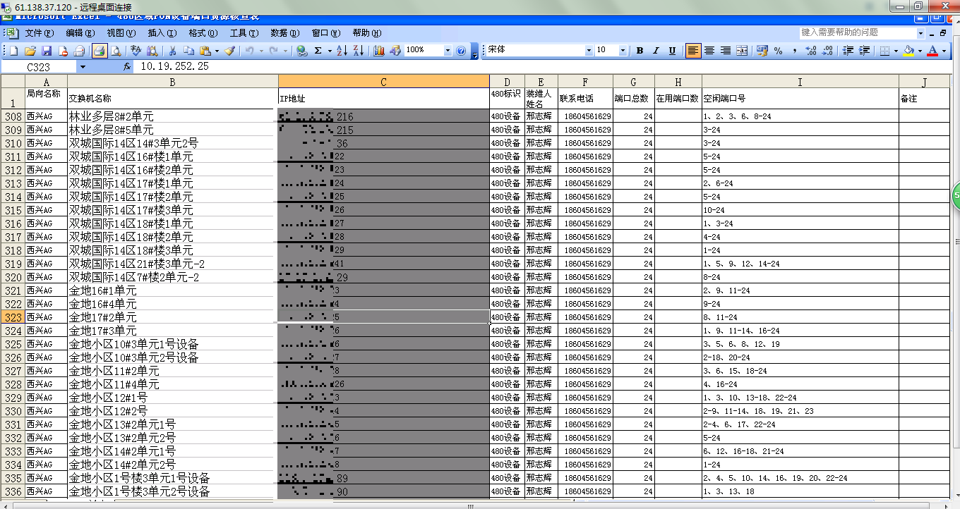Open the Name Box dropdown arrow

[83, 66]
